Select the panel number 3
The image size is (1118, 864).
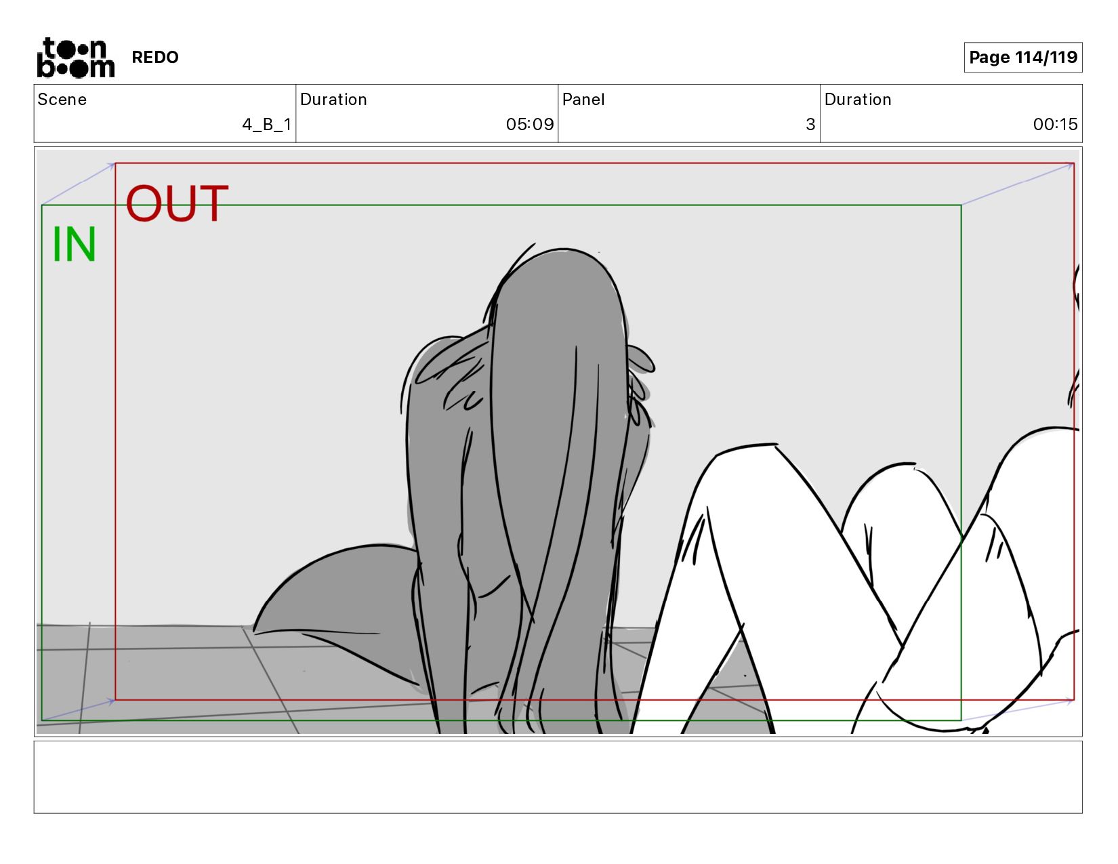pyautogui.click(x=810, y=125)
